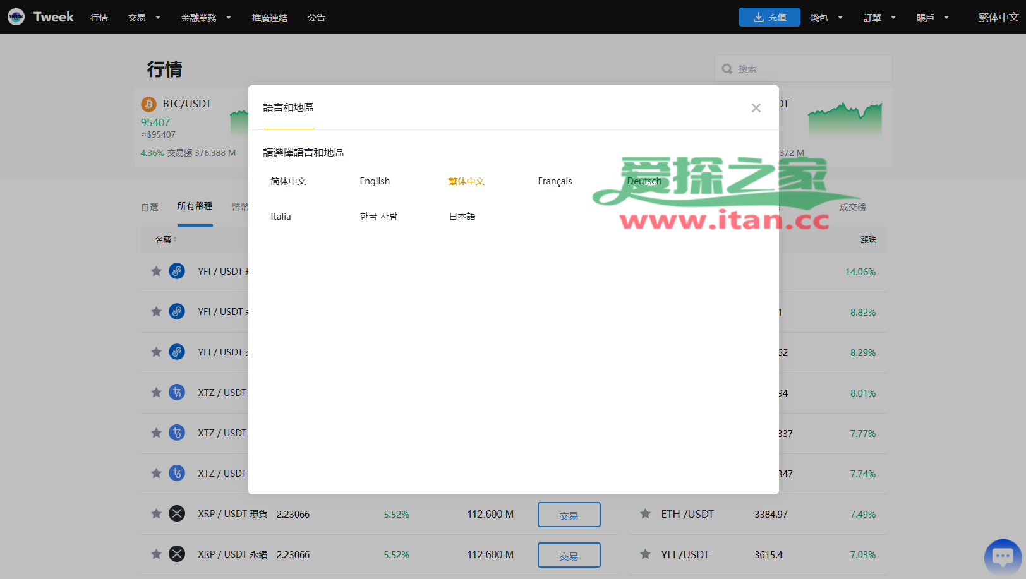Select English language option
Screen dimensions: 1026x579
(x=375, y=181)
